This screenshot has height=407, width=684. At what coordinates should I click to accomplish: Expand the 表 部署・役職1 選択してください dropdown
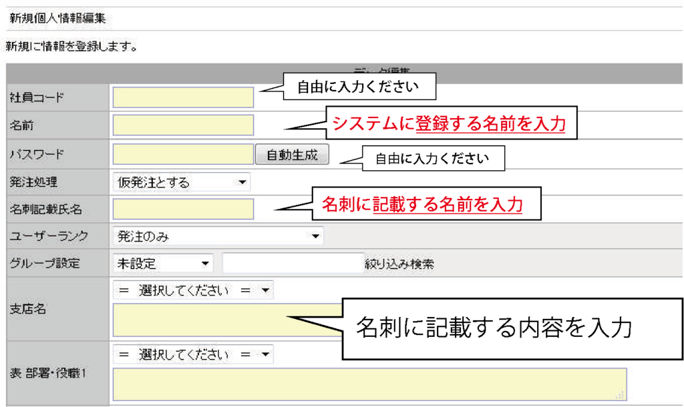[194, 354]
